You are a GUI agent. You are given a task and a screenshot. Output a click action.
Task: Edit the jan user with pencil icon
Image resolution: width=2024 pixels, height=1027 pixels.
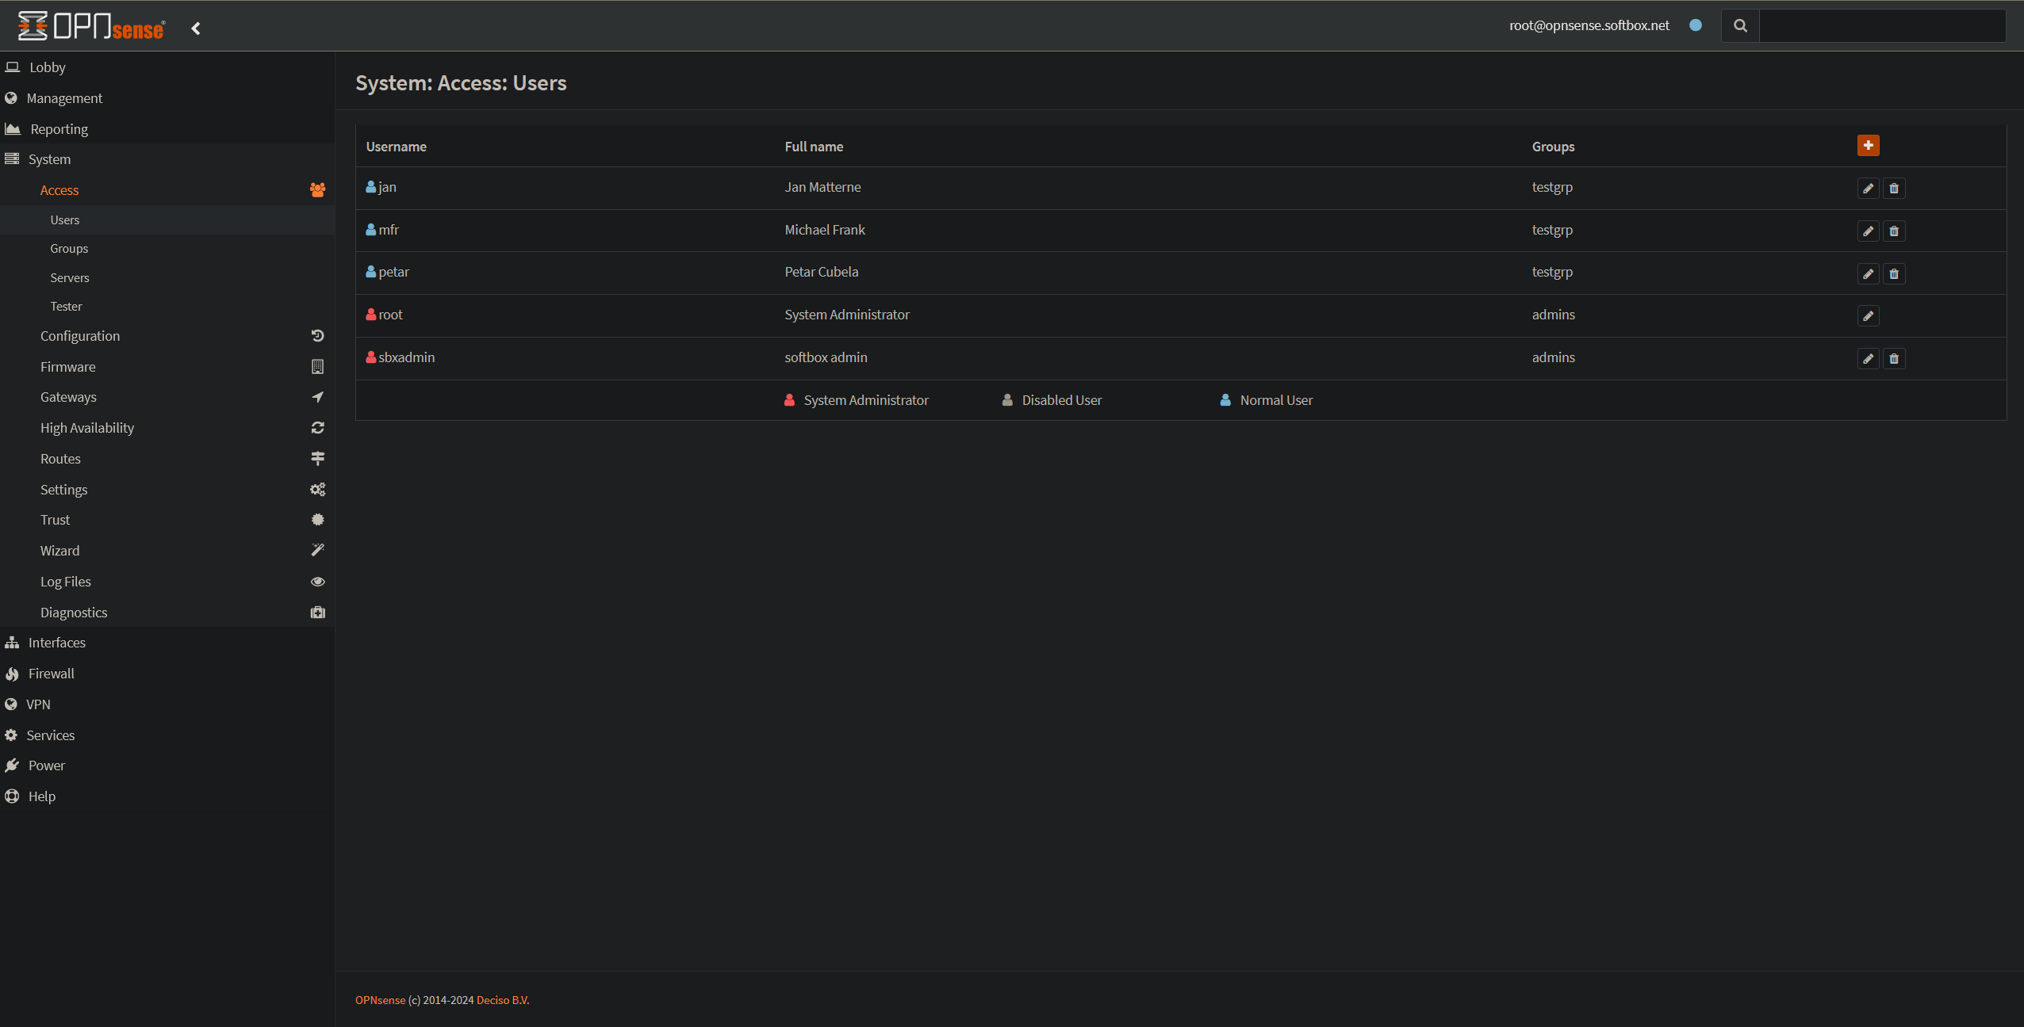1868,189
